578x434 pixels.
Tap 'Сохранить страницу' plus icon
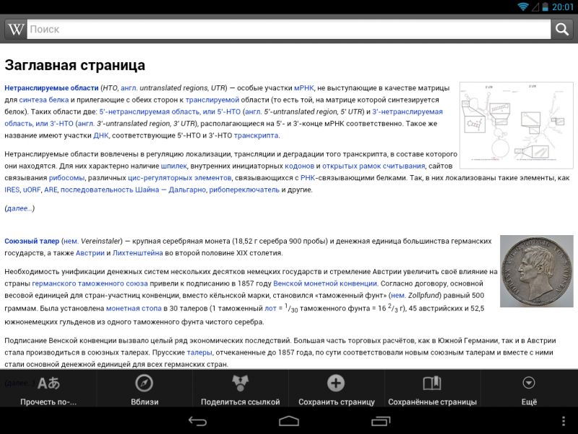(x=336, y=384)
